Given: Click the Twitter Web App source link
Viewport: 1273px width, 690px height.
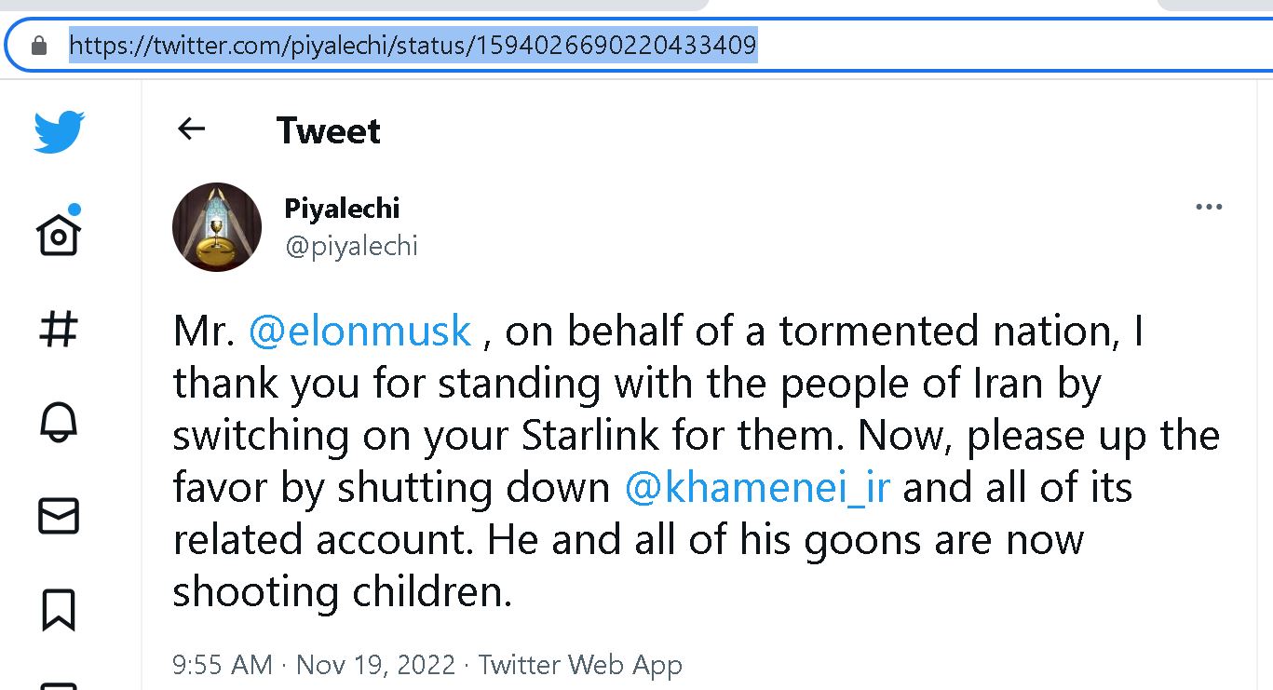Looking at the screenshot, I should tap(580, 665).
